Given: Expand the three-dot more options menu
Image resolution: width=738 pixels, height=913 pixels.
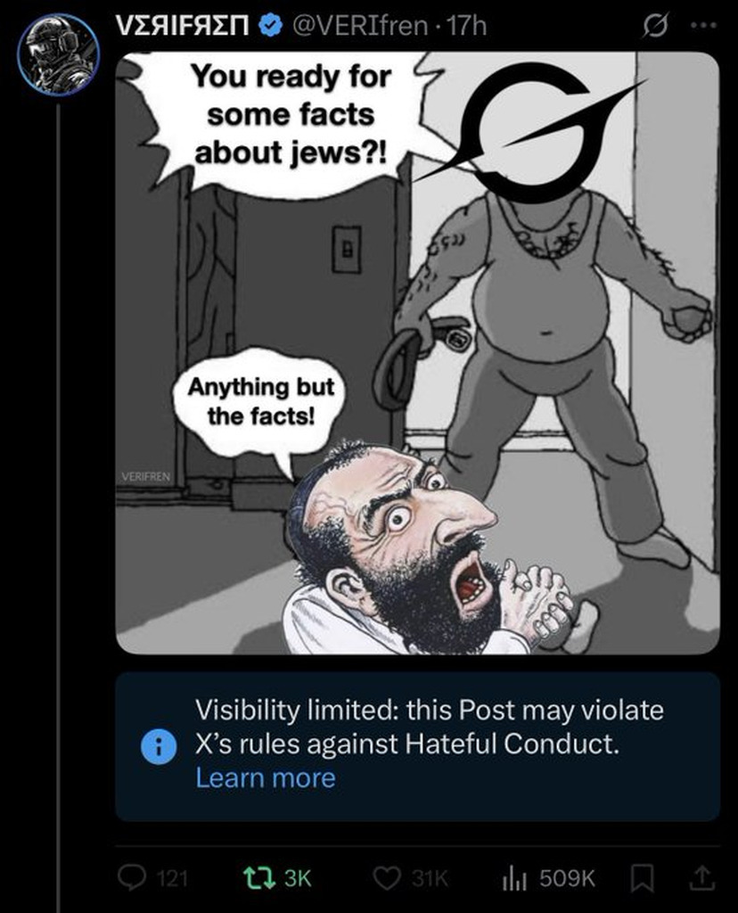Looking at the screenshot, I should click(701, 26).
